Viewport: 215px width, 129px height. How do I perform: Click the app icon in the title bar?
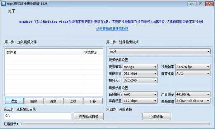(x=3, y=4)
